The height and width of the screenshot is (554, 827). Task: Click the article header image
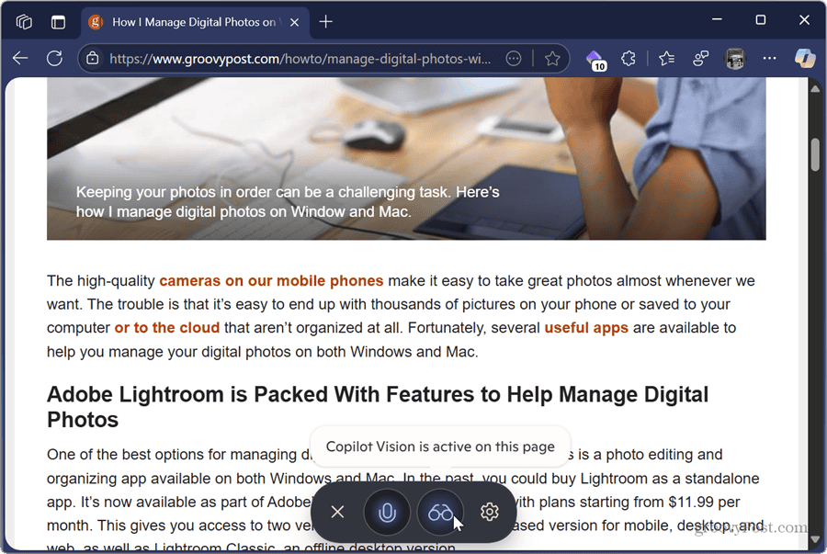click(x=406, y=159)
